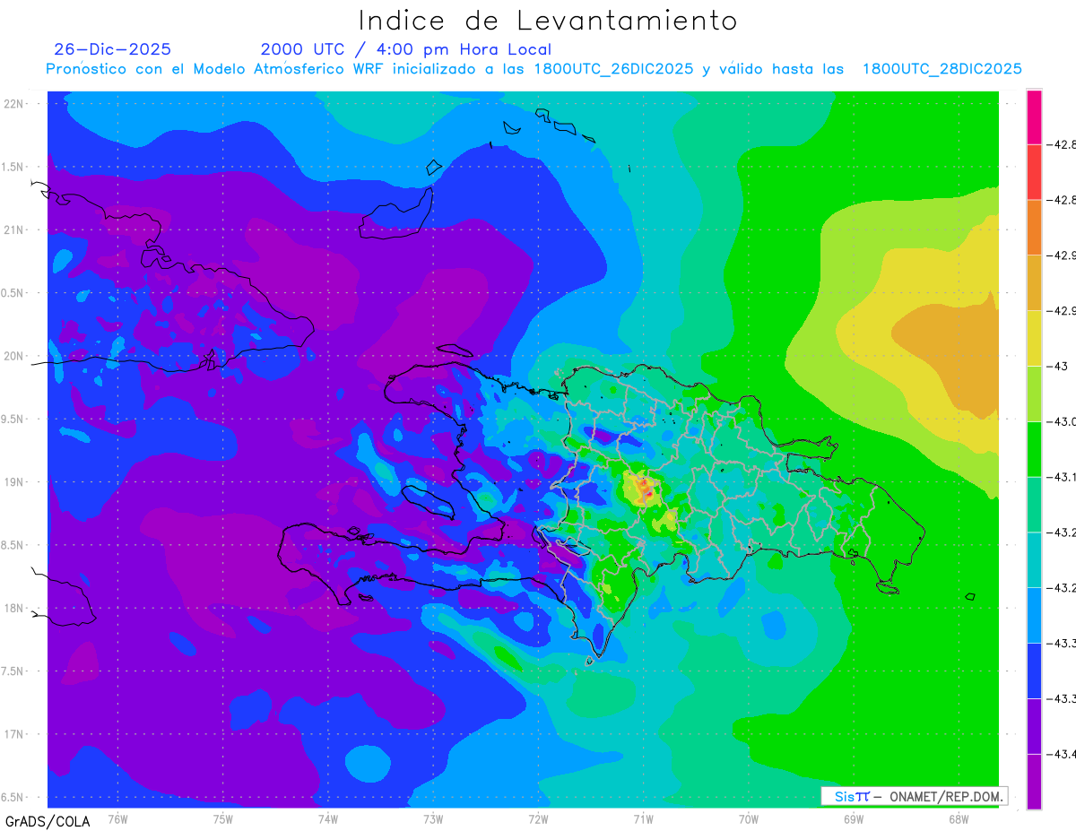Pick the red color bar segment
The width and height of the screenshot is (1076, 831).
pos(1034,171)
